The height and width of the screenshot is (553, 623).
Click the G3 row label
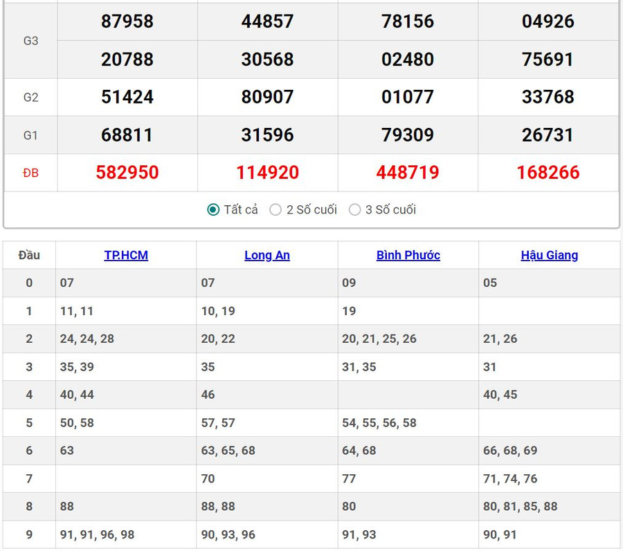pyautogui.click(x=30, y=41)
